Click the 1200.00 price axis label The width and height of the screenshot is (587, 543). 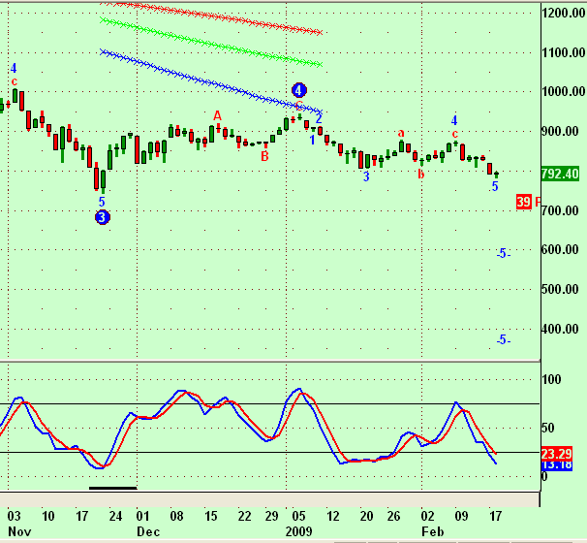pyautogui.click(x=562, y=14)
